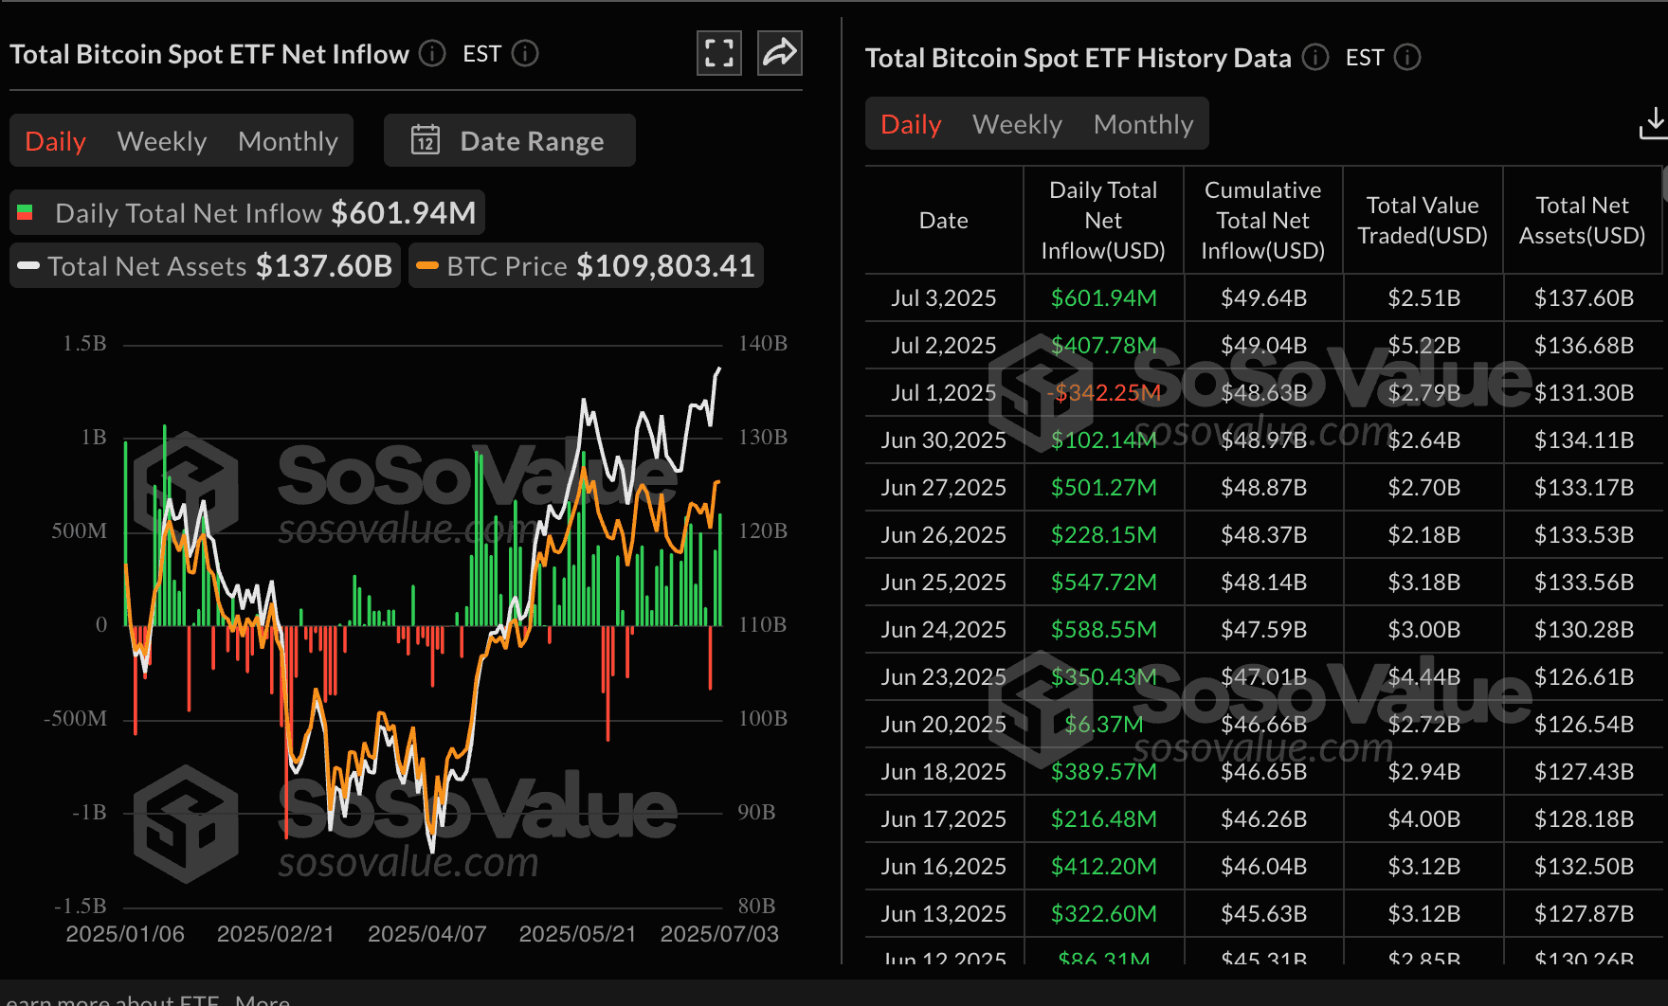Click the Date column header
The image size is (1668, 1006).
[944, 220]
